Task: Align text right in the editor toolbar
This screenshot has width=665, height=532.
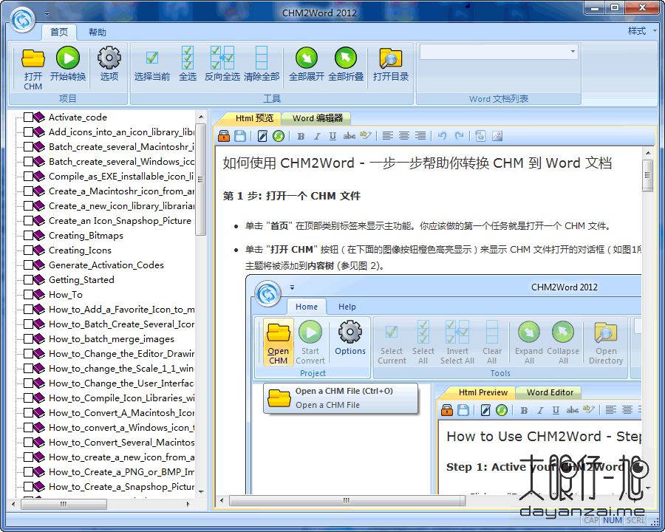Action: tap(420, 136)
